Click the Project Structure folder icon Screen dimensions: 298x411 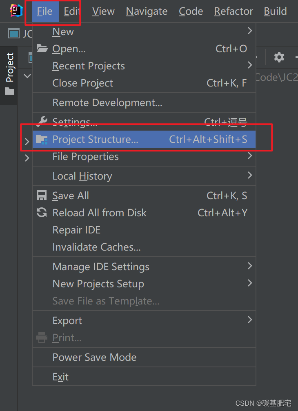pyautogui.click(x=41, y=139)
